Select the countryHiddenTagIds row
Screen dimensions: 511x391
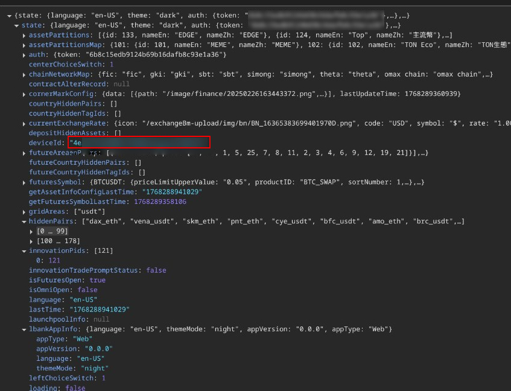coord(75,113)
